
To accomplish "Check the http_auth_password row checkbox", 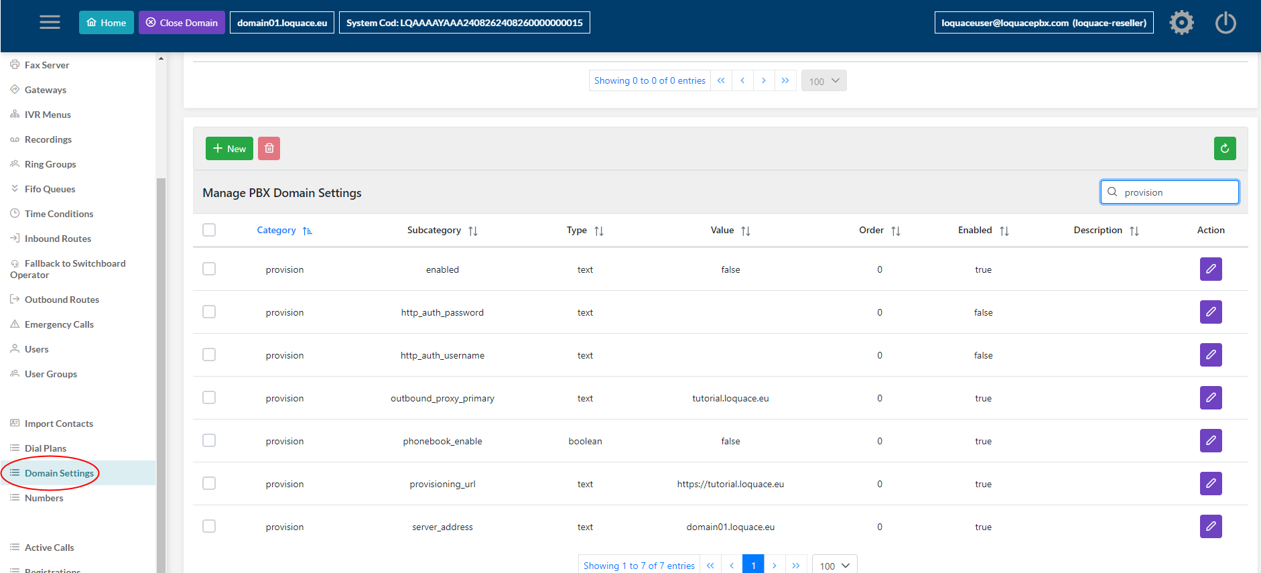I will tap(209, 312).
